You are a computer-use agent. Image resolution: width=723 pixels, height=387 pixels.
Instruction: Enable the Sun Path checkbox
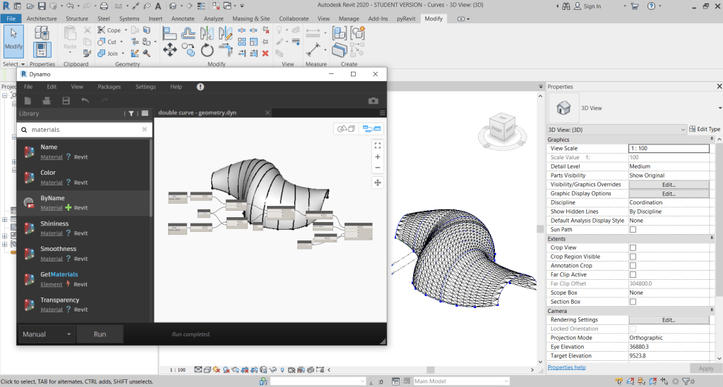[x=633, y=230]
